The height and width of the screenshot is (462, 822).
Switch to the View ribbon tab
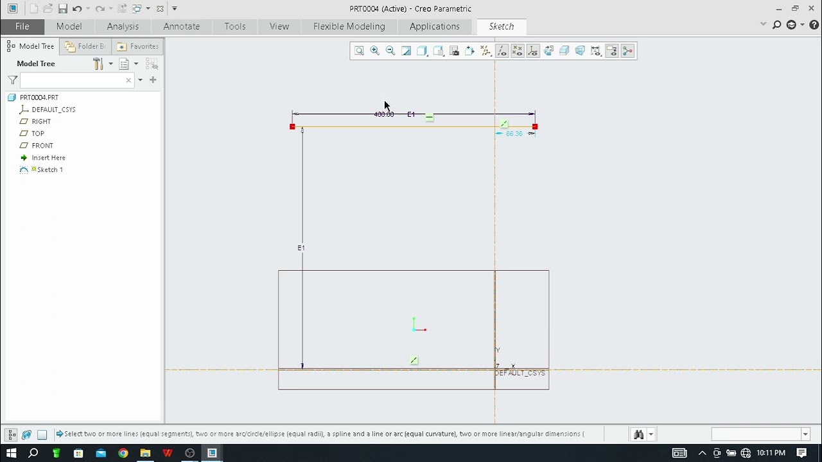[x=279, y=26]
